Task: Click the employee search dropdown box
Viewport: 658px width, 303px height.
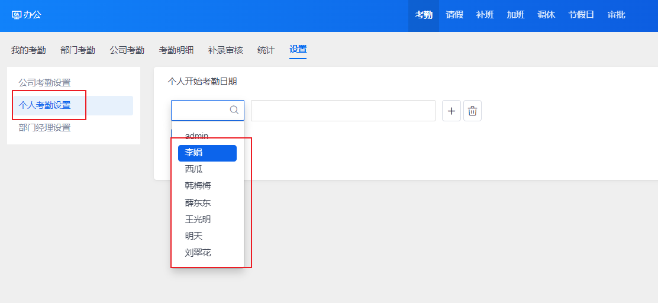Action: coord(201,111)
